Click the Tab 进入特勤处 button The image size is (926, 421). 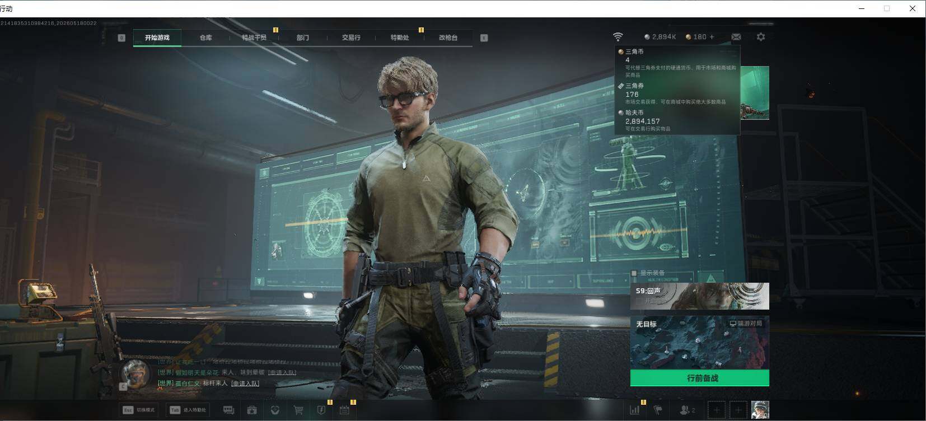[189, 410]
